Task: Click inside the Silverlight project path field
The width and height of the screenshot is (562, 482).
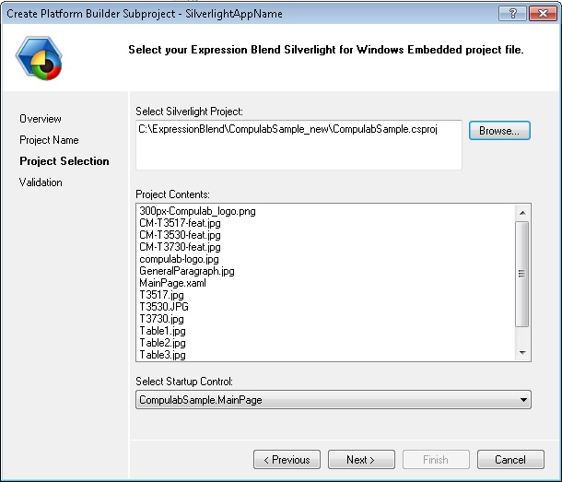Action: point(299,145)
